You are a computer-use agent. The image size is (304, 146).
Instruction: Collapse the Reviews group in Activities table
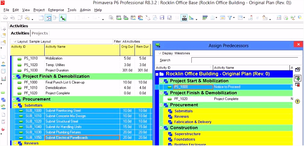[15, 143]
